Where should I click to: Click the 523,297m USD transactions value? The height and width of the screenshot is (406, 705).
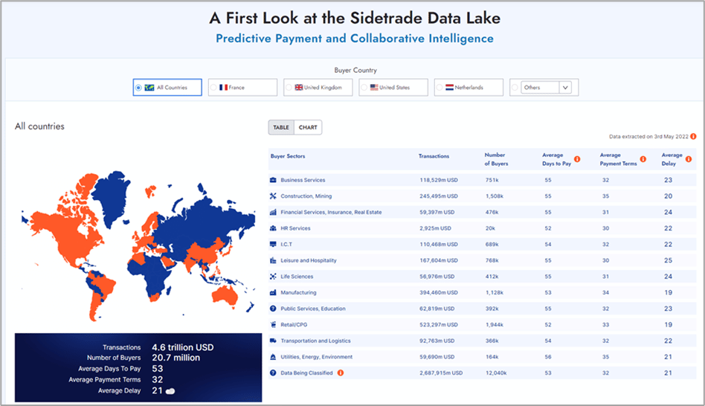pyautogui.click(x=439, y=325)
